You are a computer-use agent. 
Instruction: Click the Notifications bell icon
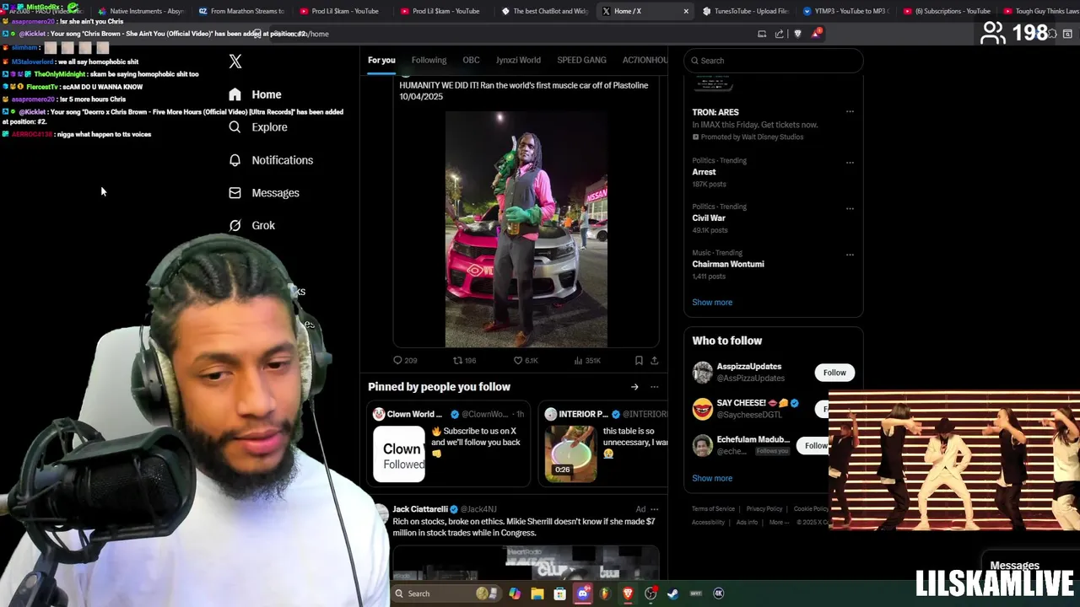click(x=235, y=160)
